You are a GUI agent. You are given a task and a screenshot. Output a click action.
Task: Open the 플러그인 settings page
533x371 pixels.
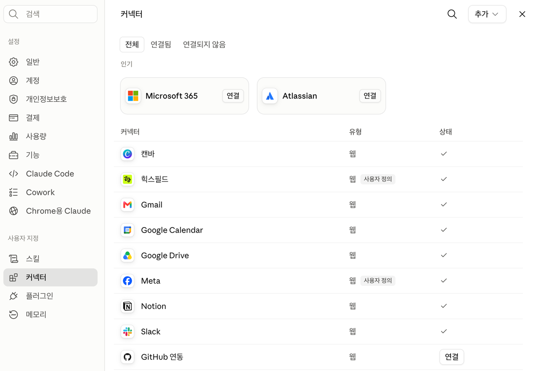51,296
